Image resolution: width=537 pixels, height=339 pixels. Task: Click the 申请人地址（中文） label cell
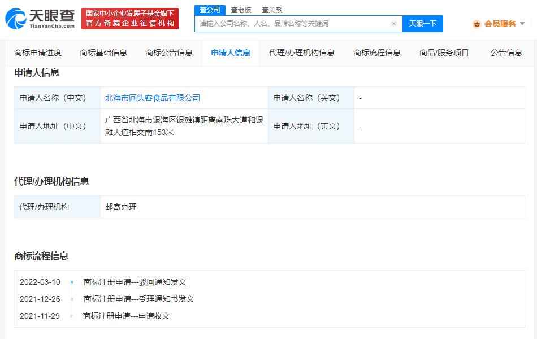[x=57, y=126]
